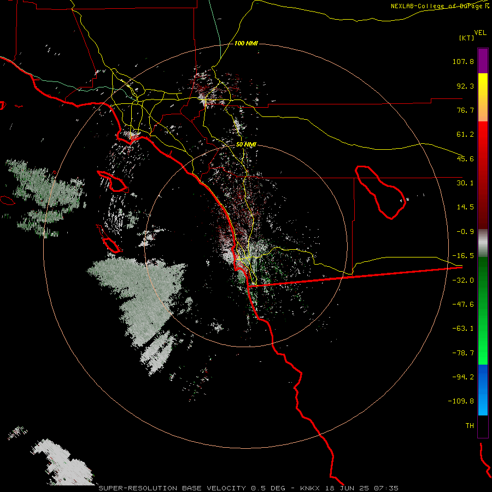Click the -47.6 velocity scale value

(x=463, y=304)
